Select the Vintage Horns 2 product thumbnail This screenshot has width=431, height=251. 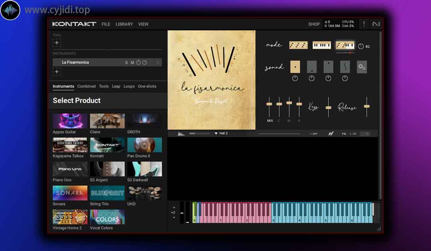pos(70,217)
